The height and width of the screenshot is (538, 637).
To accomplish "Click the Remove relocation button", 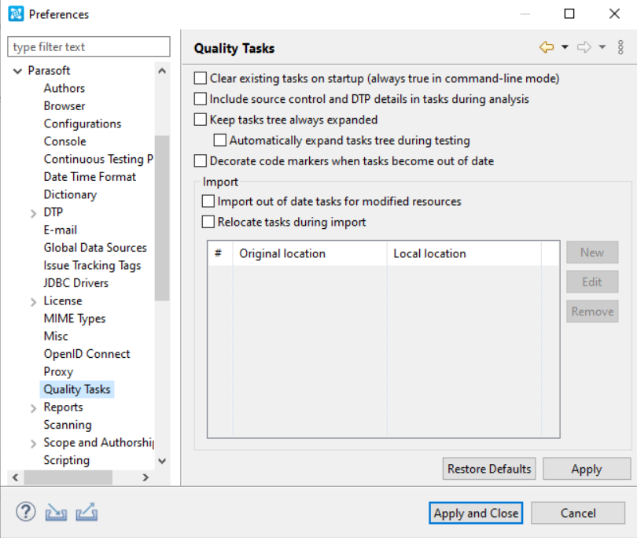I will (x=592, y=311).
